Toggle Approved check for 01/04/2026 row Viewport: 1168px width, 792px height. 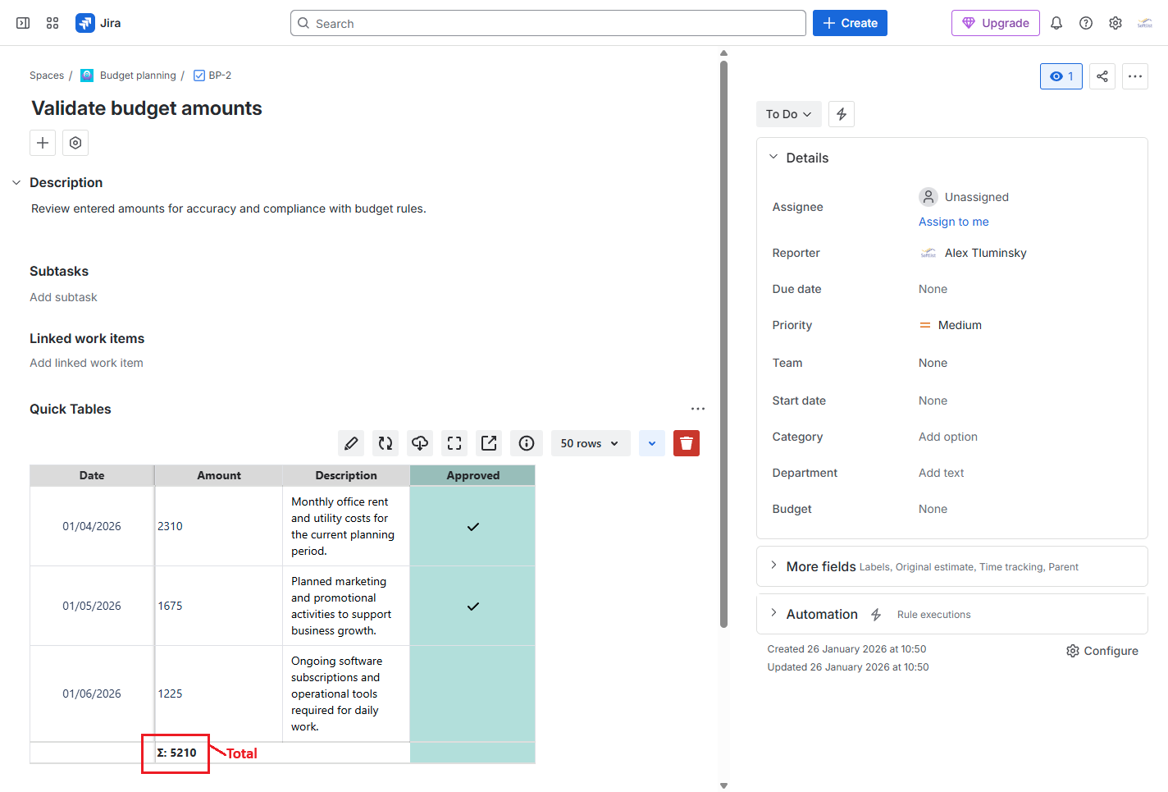click(x=473, y=527)
